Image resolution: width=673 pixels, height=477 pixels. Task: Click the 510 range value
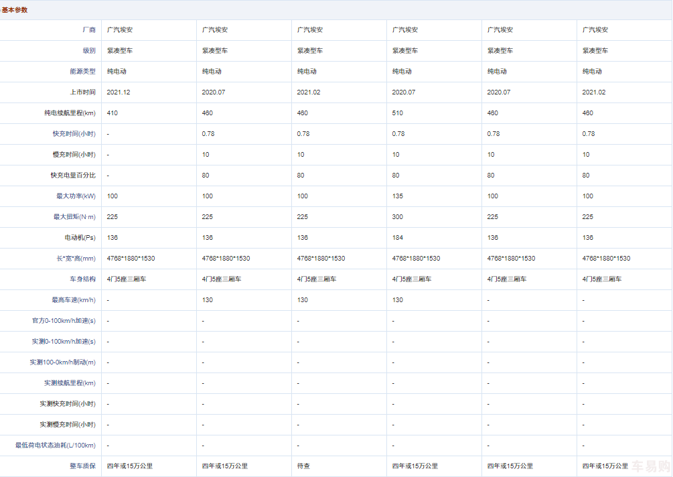(x=398, y=113)
